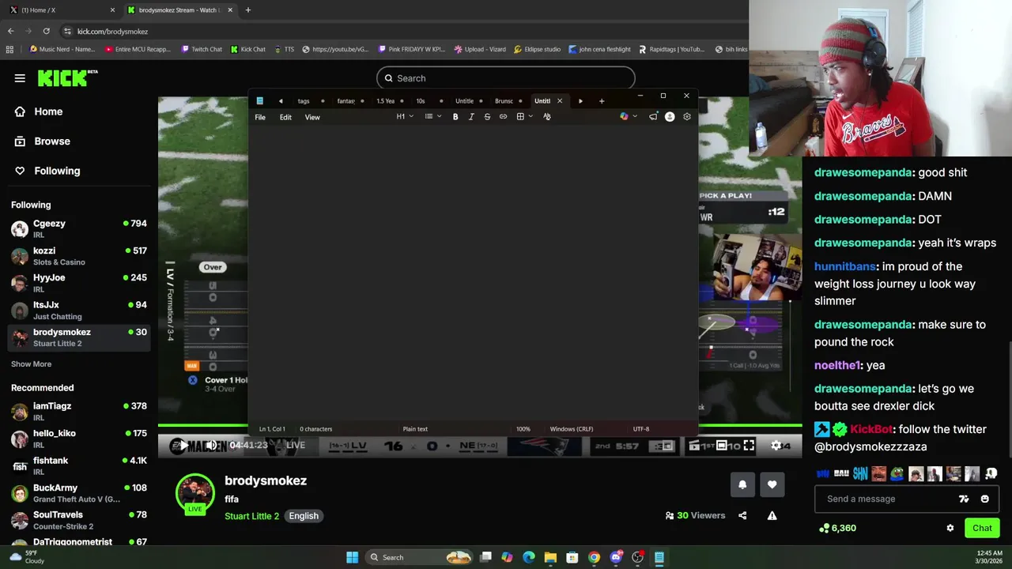This screenshot has height=569, width=1012.
Task: Open the Notepad Edit menu
Action: coord(285,117)
